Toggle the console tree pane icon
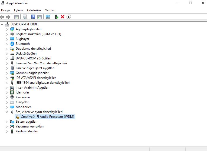The height and width of the screenshot is (151, 207). [17, 17]
